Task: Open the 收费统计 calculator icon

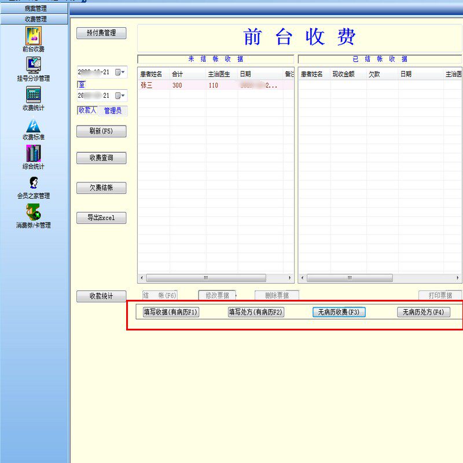Action: (x=34, y=98)
